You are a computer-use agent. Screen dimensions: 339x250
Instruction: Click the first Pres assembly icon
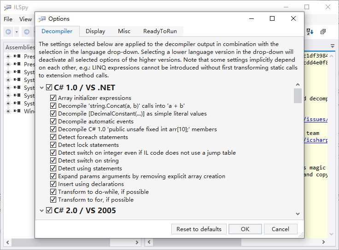coord(17,56)
